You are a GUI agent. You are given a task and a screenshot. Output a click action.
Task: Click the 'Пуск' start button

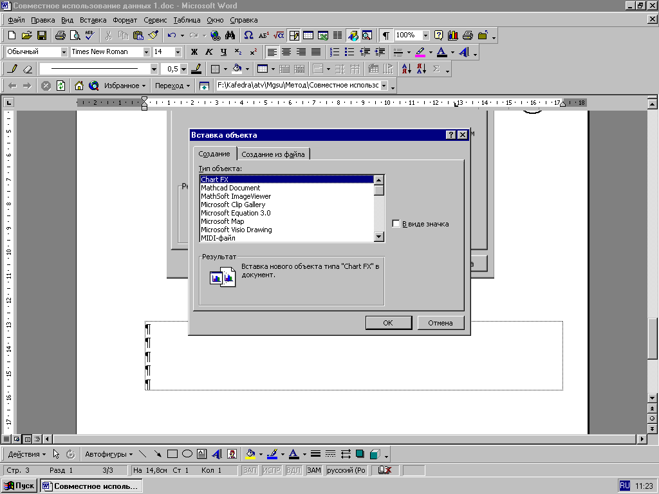[19, 486]
